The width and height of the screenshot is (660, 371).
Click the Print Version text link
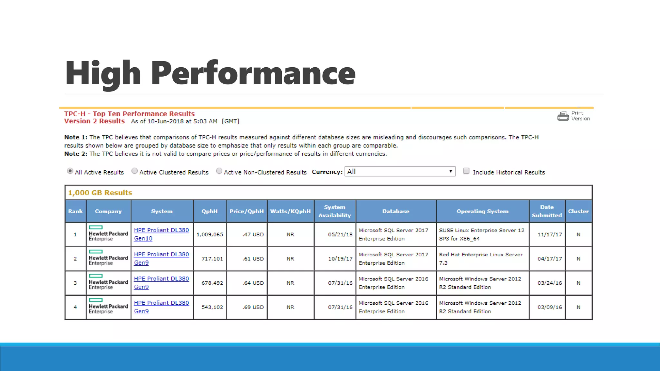[x=581, y=116]
